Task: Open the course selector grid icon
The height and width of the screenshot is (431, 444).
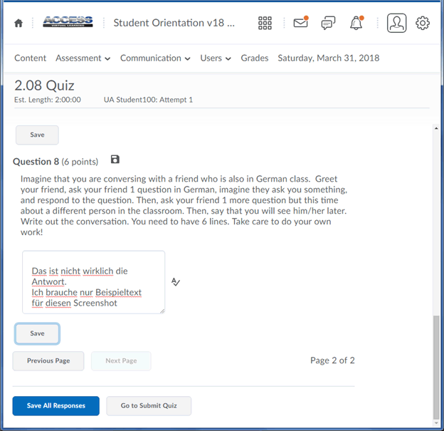Action: [265, 24]
